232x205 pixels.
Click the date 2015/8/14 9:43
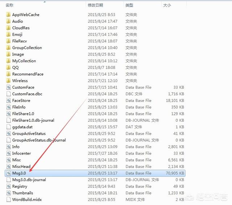coord(101,186)
